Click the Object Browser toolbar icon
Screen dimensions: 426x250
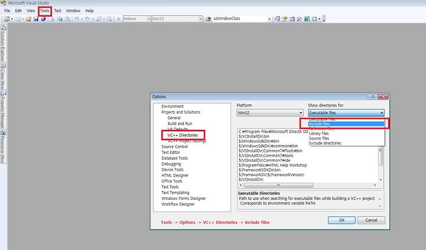[x=292, y=19]
